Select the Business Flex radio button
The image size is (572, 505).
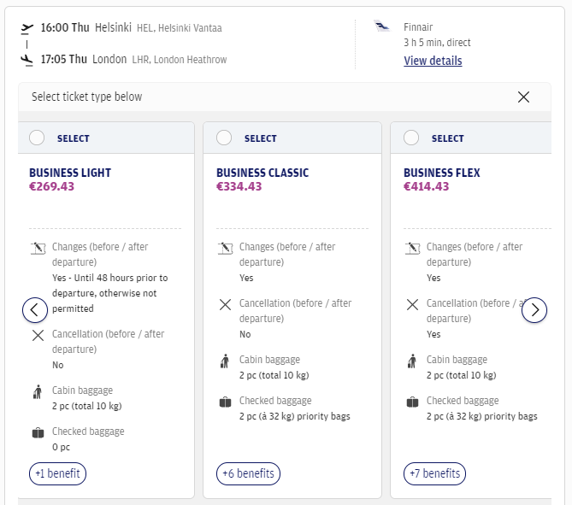coord(411,138)
